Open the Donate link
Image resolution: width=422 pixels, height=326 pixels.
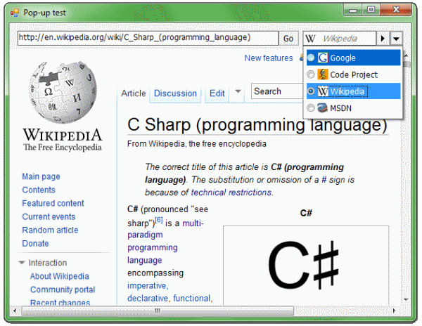(x=35, y=244)
